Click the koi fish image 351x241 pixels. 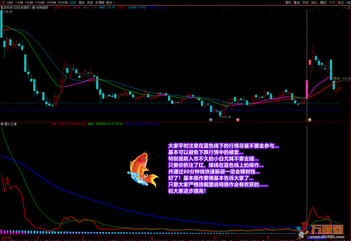(x=143, y=170)
